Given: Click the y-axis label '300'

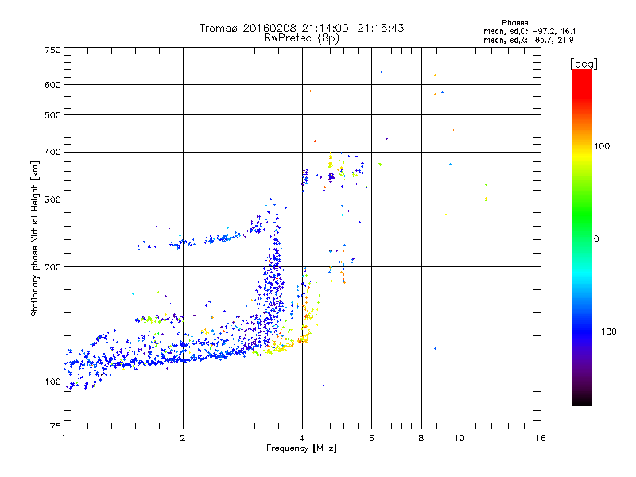Looking at the screenshot, I should (x=52, y=200).
